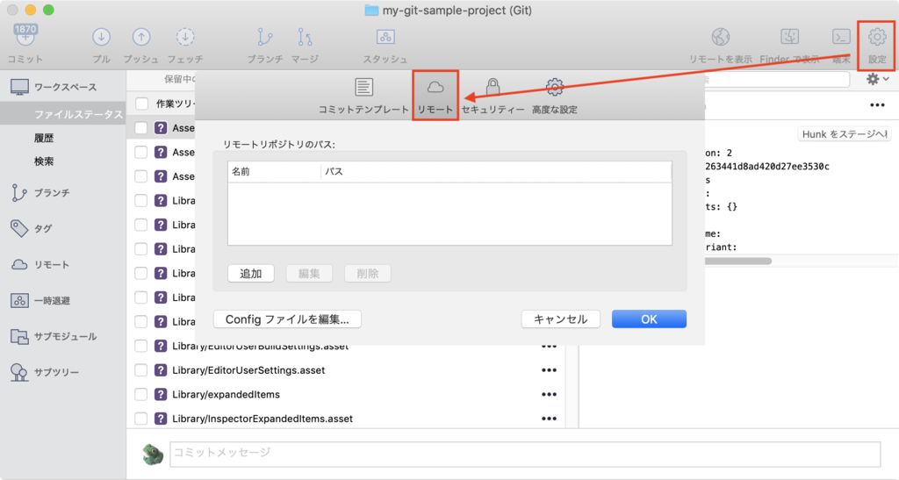Open the ブランチ toolbar icon
This screenshot has width=899, height=480.
click(264, 37)
